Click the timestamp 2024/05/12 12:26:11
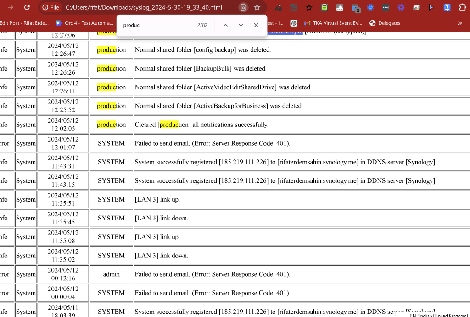This screenshot has height=317, width=470. tap(63, 87)
